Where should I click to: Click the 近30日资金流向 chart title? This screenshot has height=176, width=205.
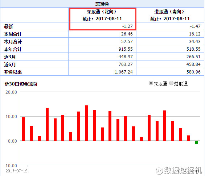pos(21,84)
